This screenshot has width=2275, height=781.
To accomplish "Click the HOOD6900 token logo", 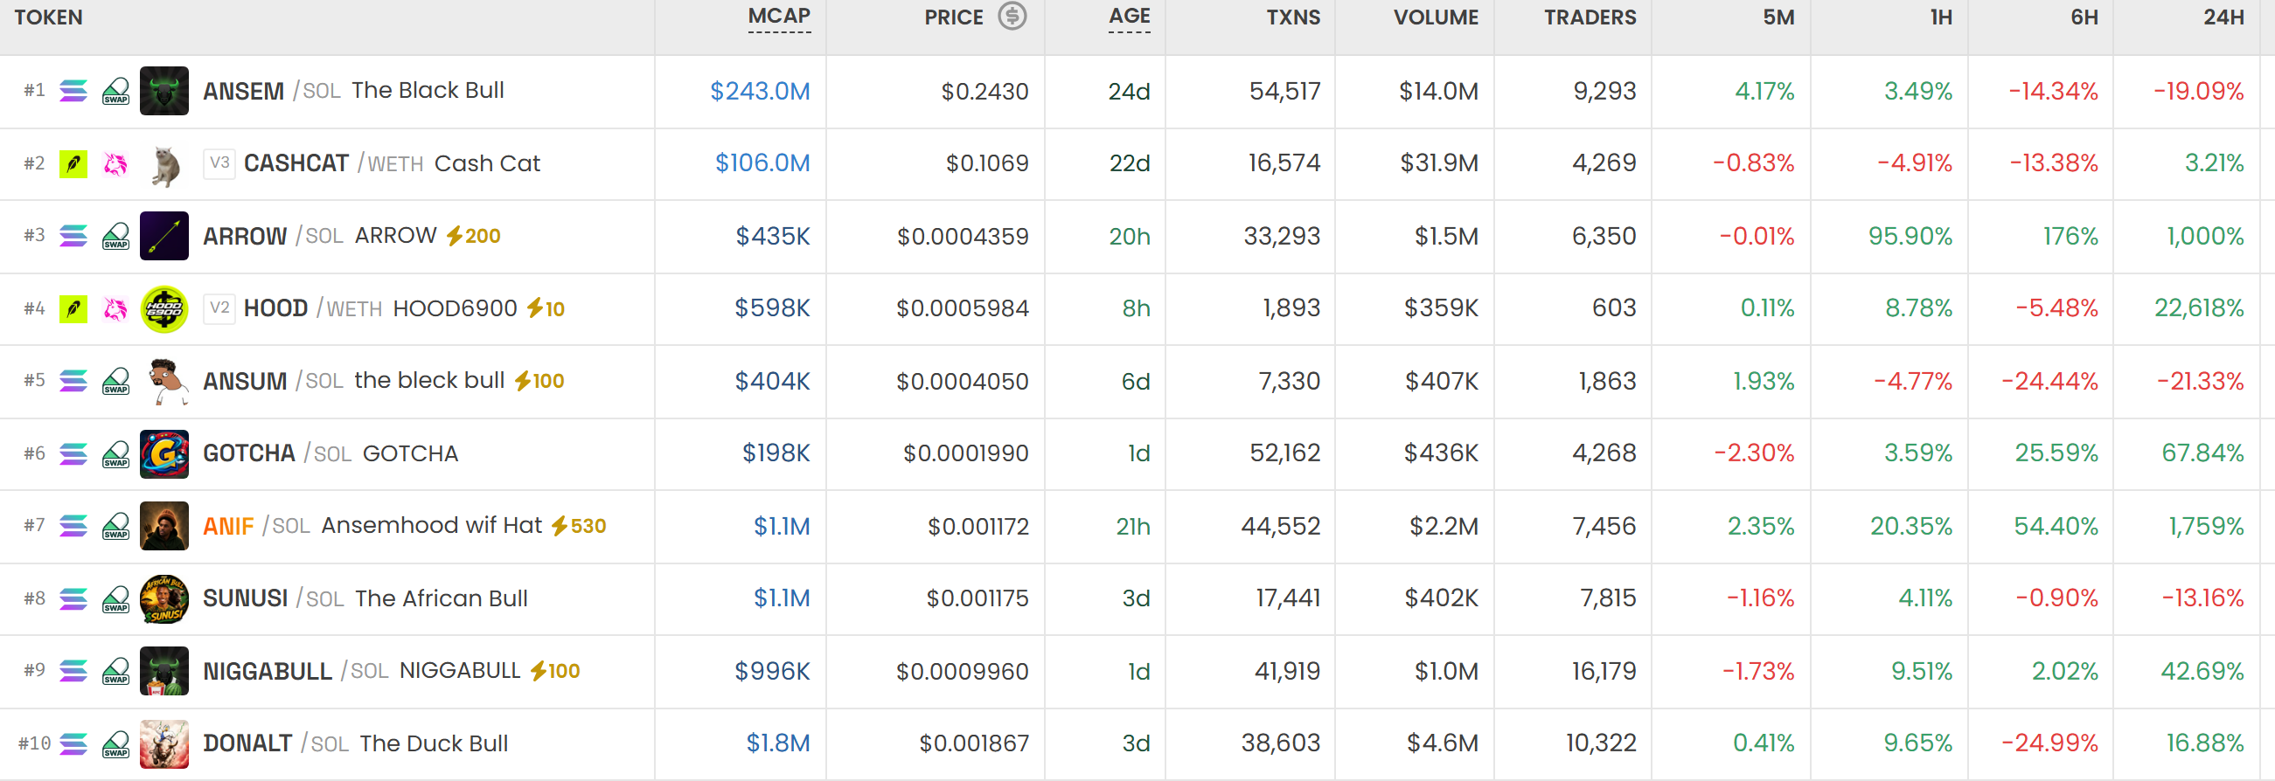I will coord(164,309).
